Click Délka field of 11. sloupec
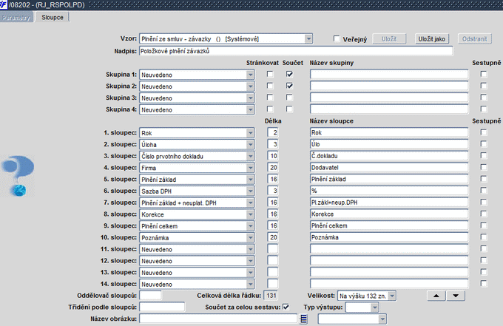The width and height of the screenshot is (503, 326). pyautogui.click(x=273, y=248)
